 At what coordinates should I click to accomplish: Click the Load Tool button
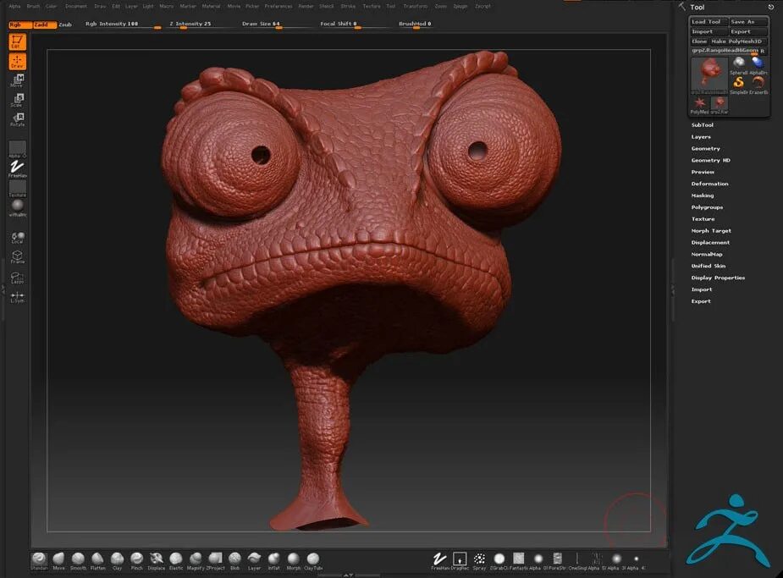tap(709, 21)
